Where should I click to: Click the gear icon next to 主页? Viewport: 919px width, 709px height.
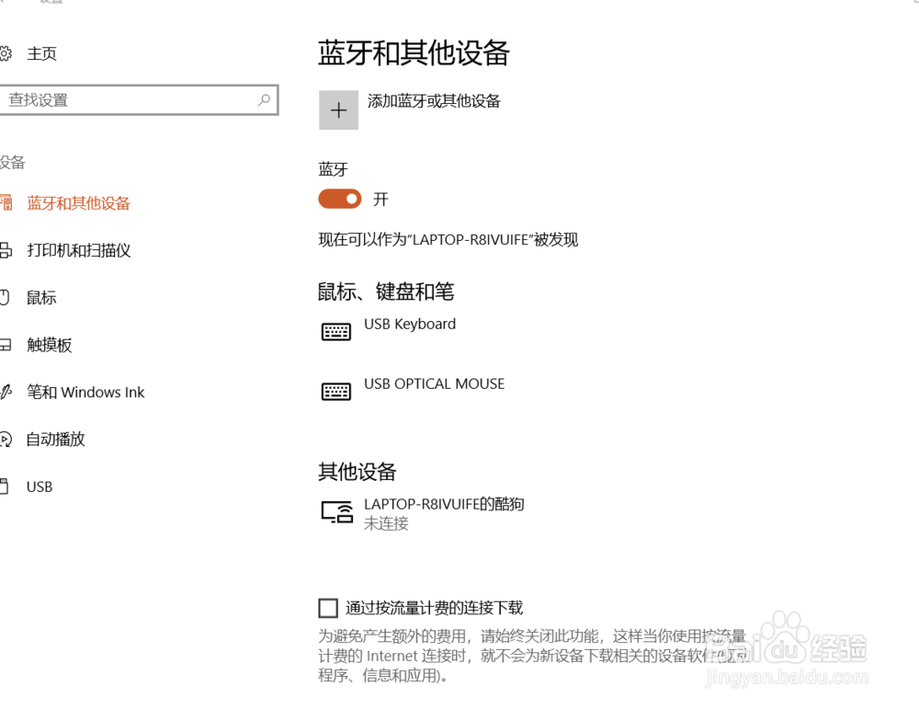click(x=7, y=52)
